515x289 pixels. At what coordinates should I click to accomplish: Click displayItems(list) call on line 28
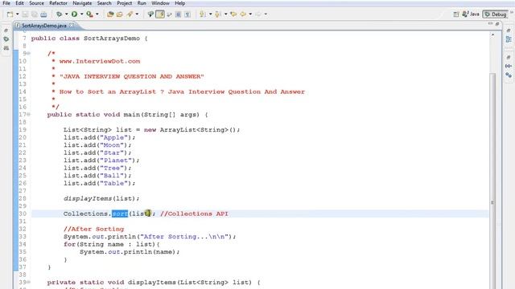point(101,198)
